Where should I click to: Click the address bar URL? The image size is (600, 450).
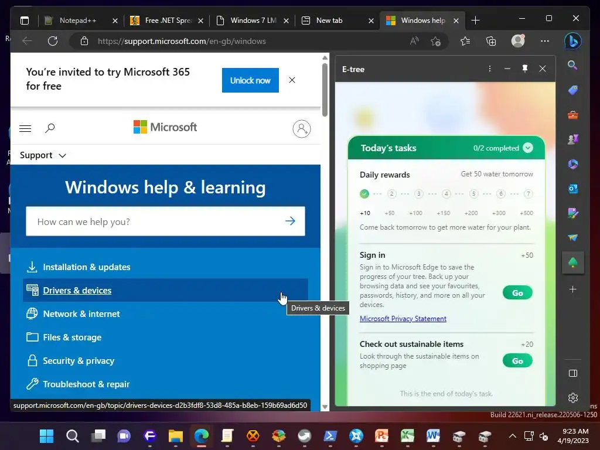click(182, 42)
